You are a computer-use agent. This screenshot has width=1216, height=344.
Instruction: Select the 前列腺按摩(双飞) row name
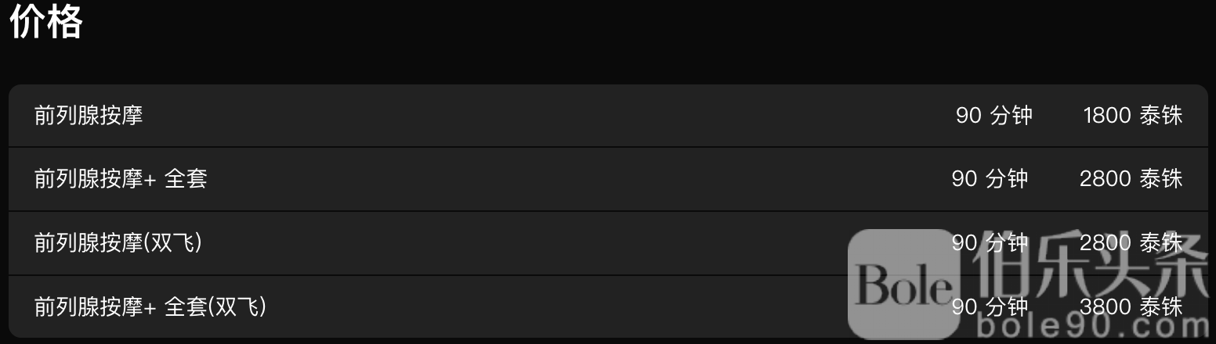[x=118, y=244]
